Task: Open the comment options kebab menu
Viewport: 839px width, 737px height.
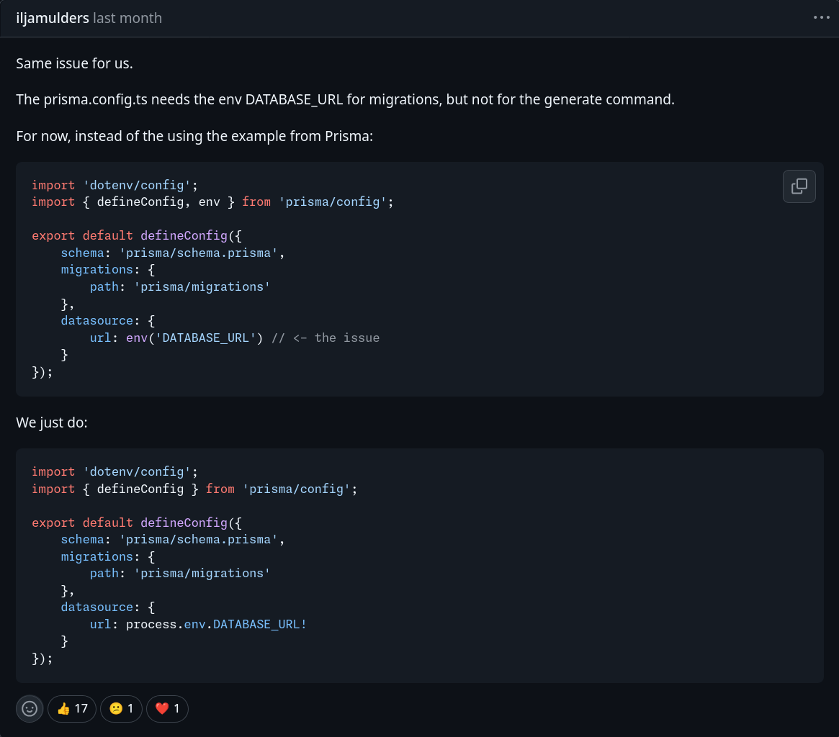Action: pos(820,17)
